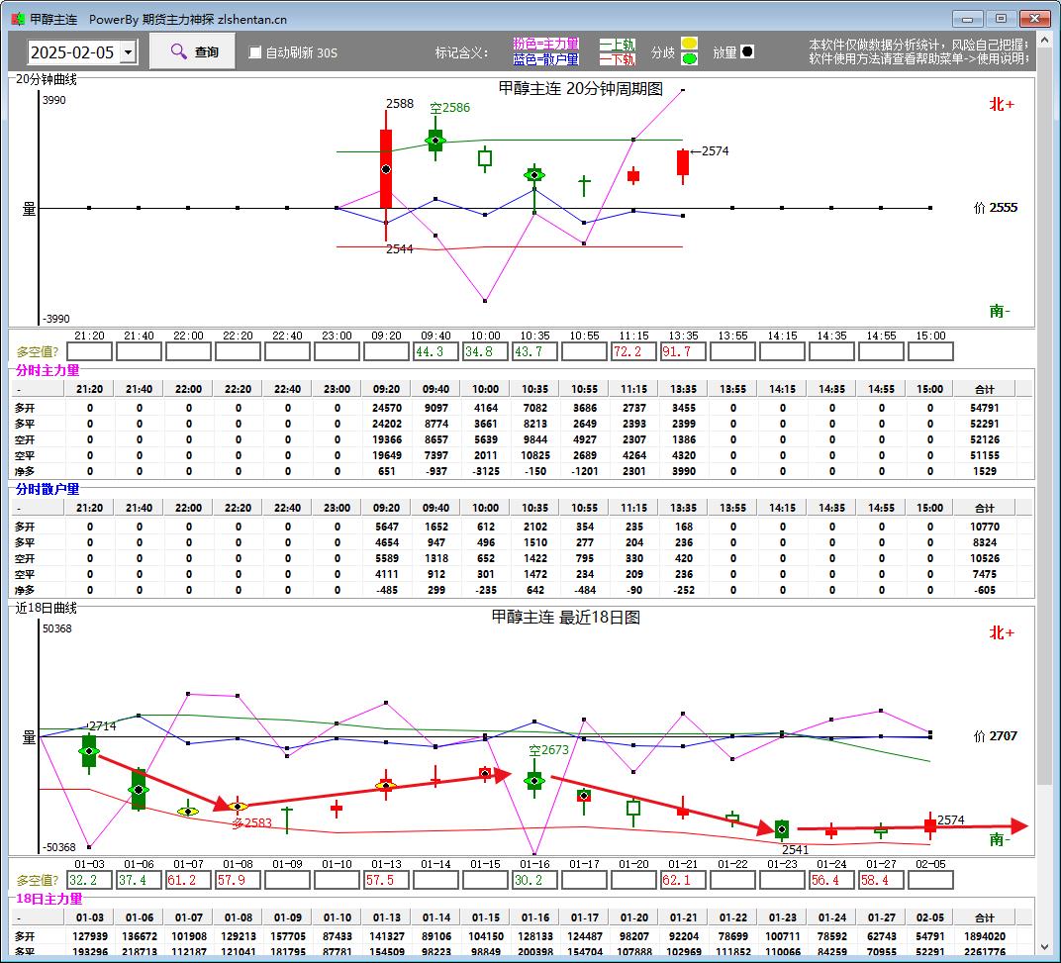The width and height of the screenshot is (1061, 963).
Task: Click the 多空值 box showing 44.3
Action: coord(435,351)
